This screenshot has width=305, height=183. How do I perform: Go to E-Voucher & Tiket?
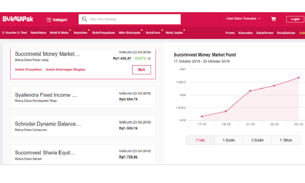point(15,33)
